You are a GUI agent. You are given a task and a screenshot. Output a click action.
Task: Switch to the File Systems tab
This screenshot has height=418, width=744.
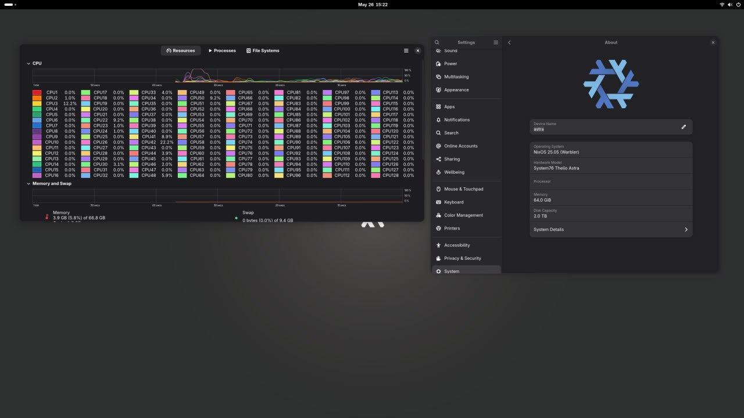pos(263,51)
